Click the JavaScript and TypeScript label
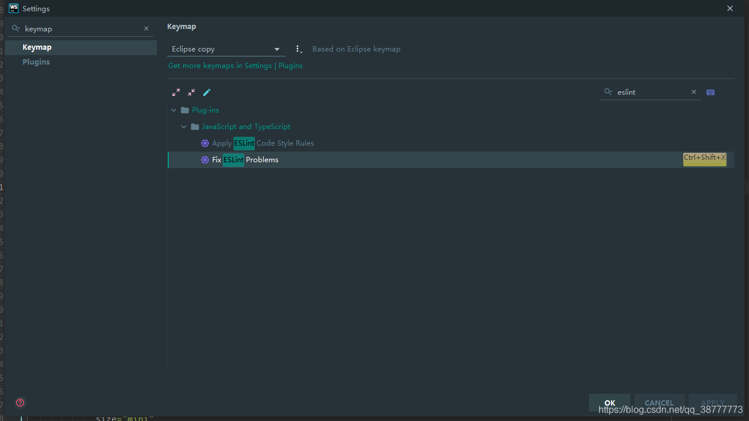Screen dimensions: 749x421 (x=246, y=127)
